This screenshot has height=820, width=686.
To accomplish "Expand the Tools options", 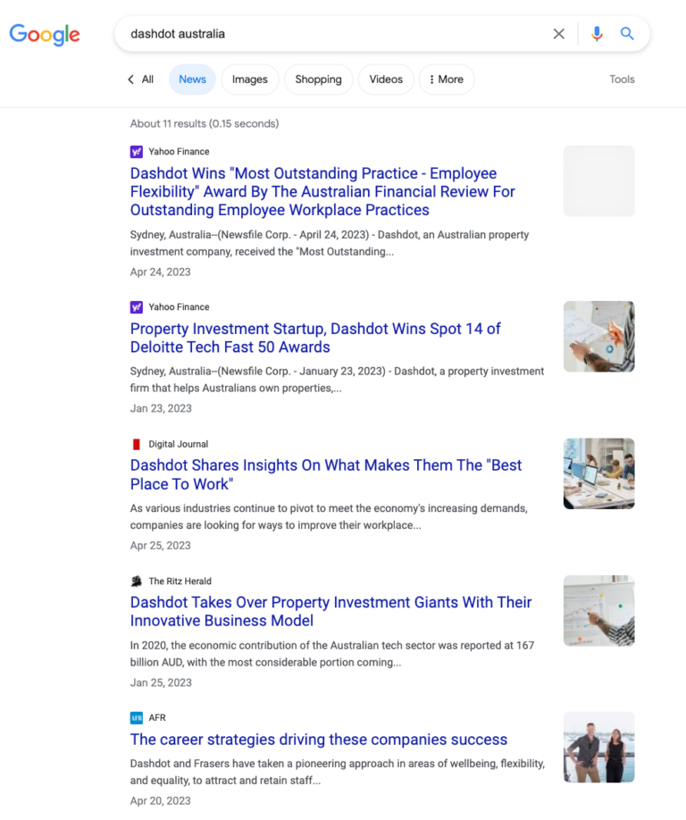I will point(622,79).
